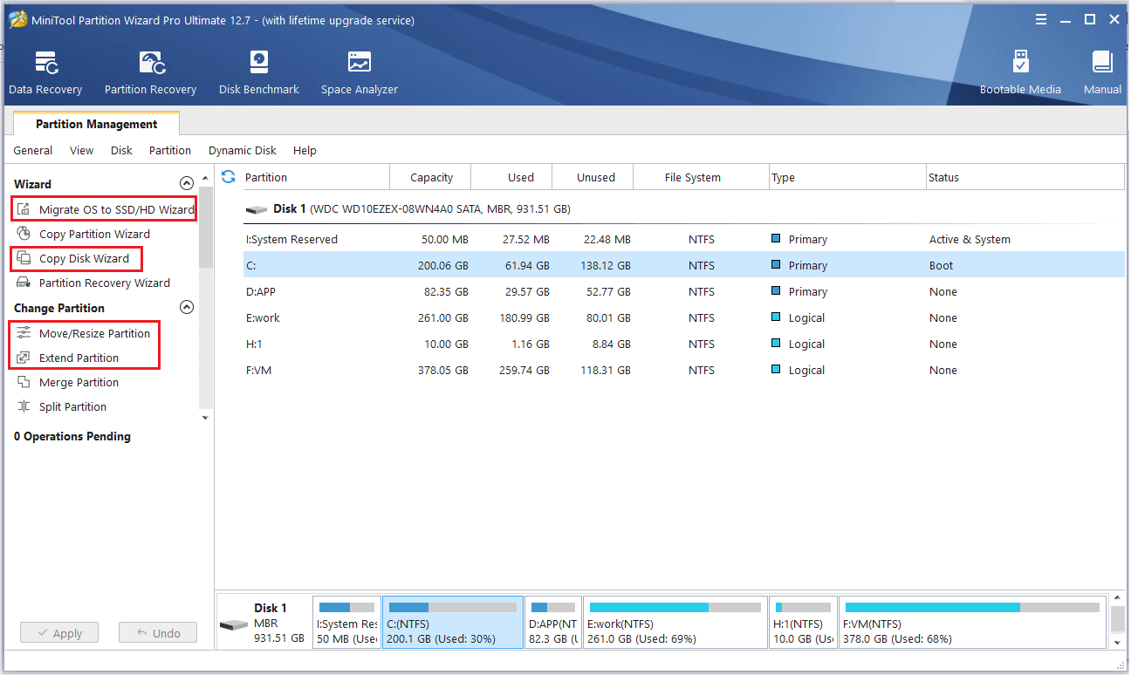Sort by the Unused column header

(x=593, y=177)
